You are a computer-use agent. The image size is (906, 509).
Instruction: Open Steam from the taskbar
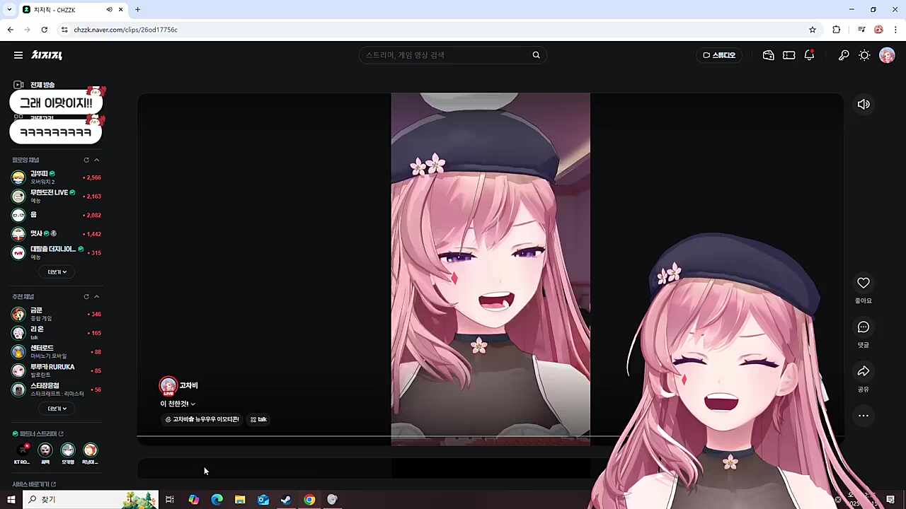(286, 500)
